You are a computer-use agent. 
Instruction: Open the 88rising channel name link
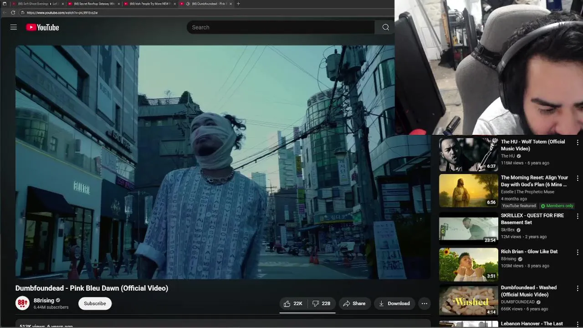[x=44, y=301]
